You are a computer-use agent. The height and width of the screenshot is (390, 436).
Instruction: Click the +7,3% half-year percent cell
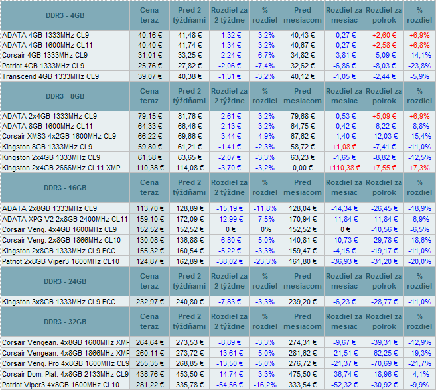click(x=419, y=168)
